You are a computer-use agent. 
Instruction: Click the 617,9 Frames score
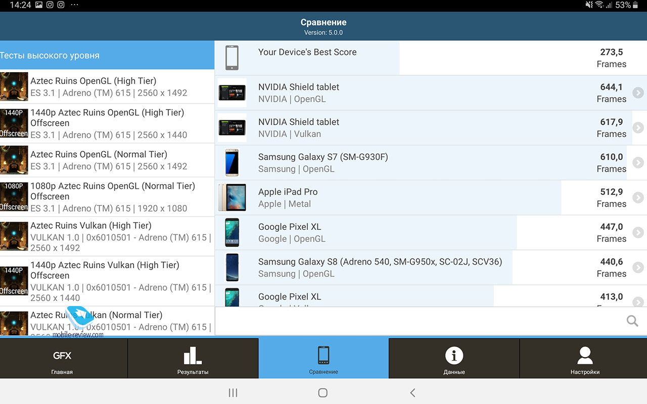click(611, 128)
